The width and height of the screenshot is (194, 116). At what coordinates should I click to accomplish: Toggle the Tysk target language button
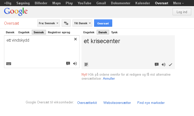click(x=114, y=32)
